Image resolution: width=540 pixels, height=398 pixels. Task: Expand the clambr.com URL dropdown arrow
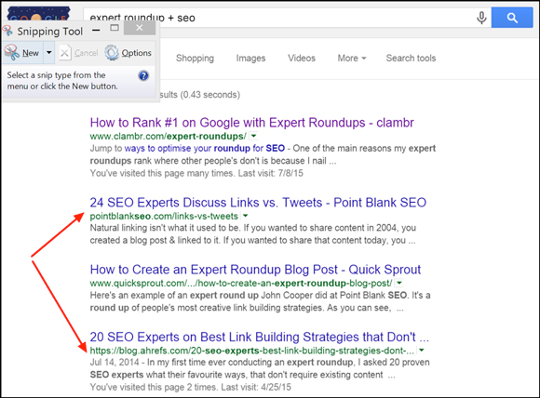tap(254, 136)
